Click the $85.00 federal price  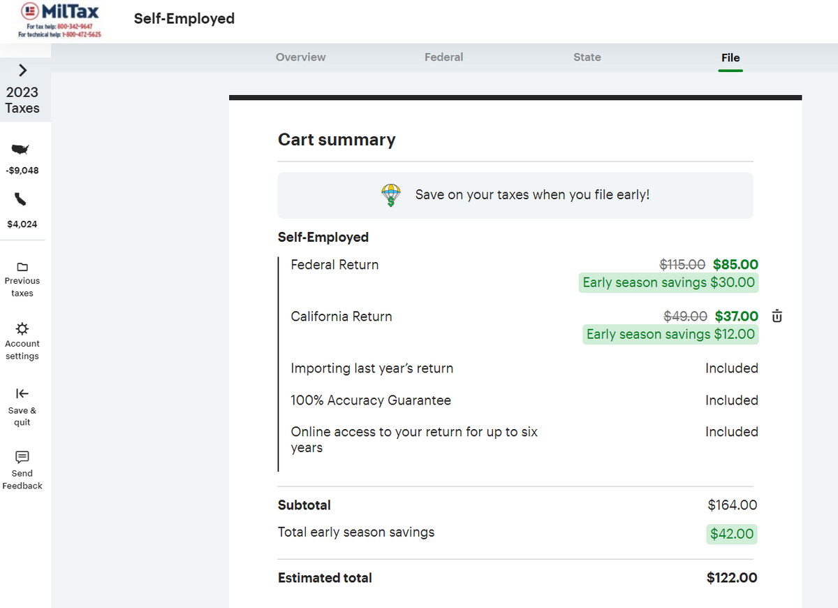(x=735, y=265)
